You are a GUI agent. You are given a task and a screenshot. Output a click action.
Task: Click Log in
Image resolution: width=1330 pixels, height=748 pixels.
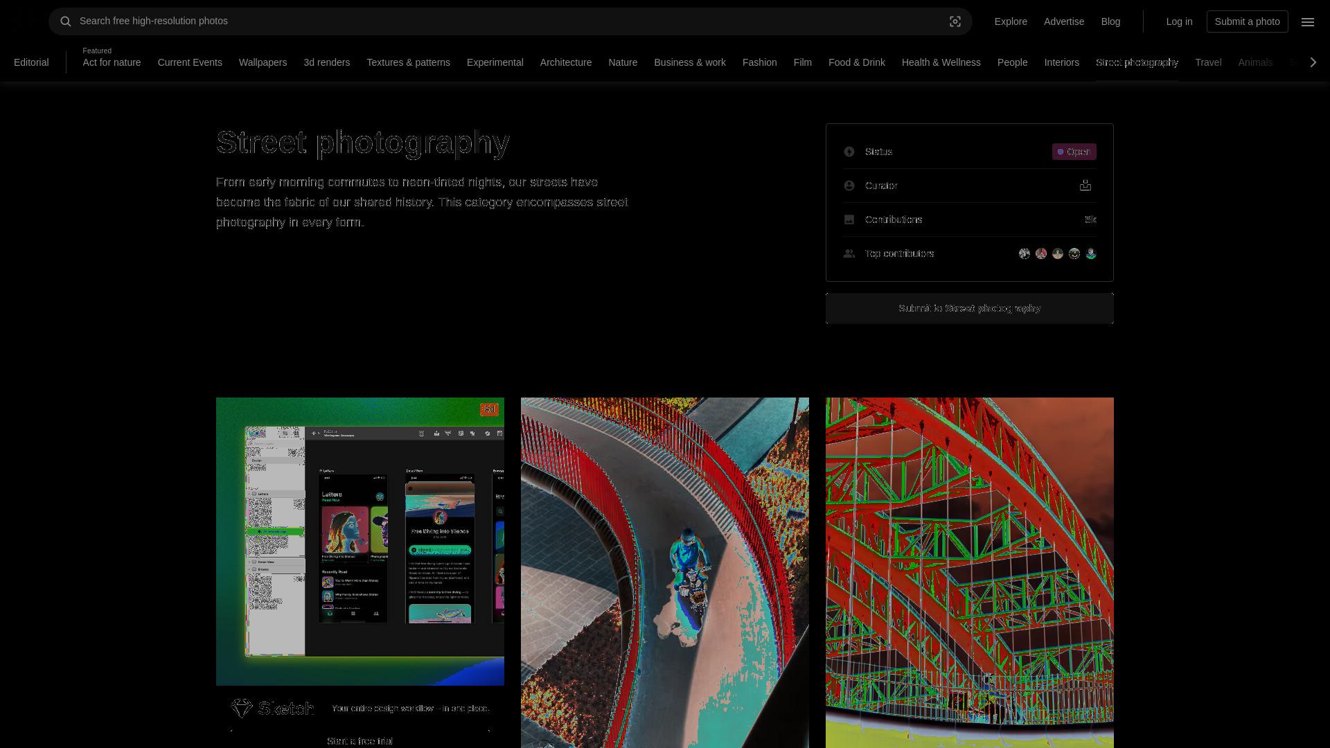coord(1179,21)
